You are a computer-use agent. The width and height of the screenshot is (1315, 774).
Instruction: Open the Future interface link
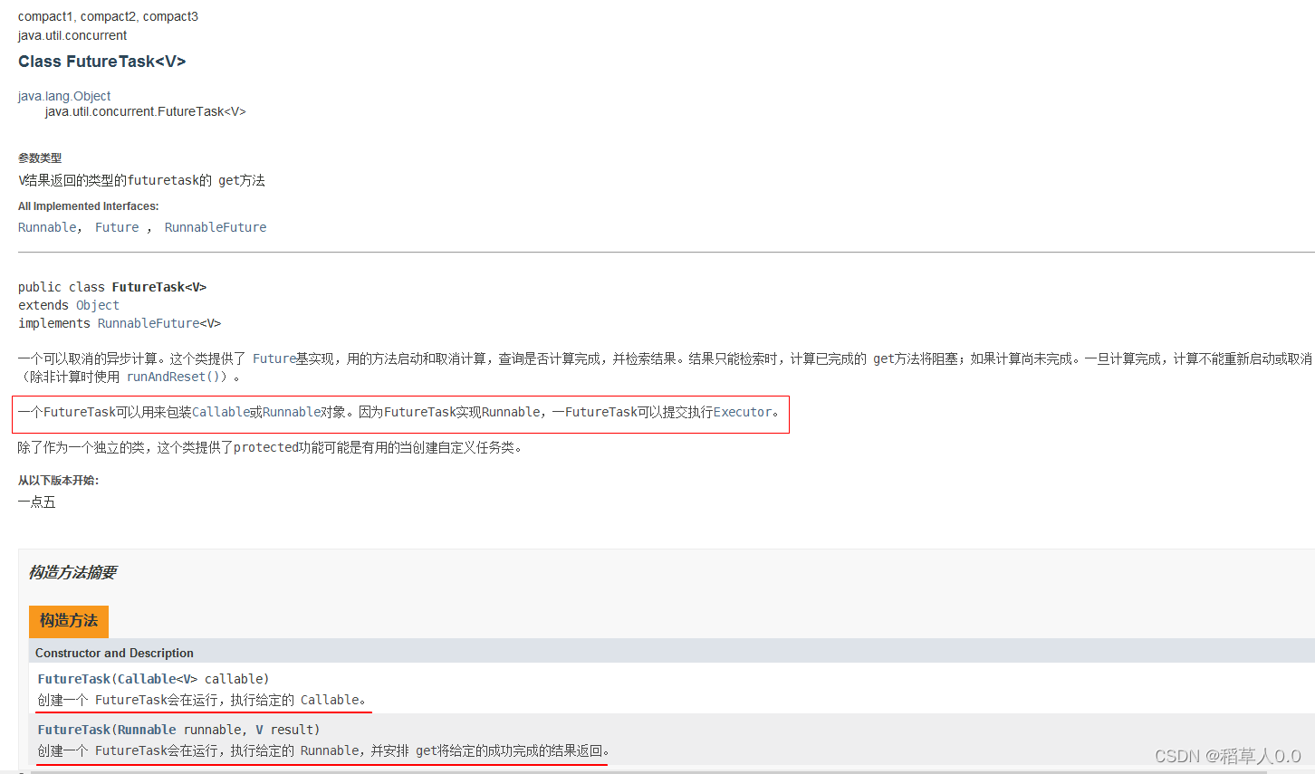(x=117, y=227)
